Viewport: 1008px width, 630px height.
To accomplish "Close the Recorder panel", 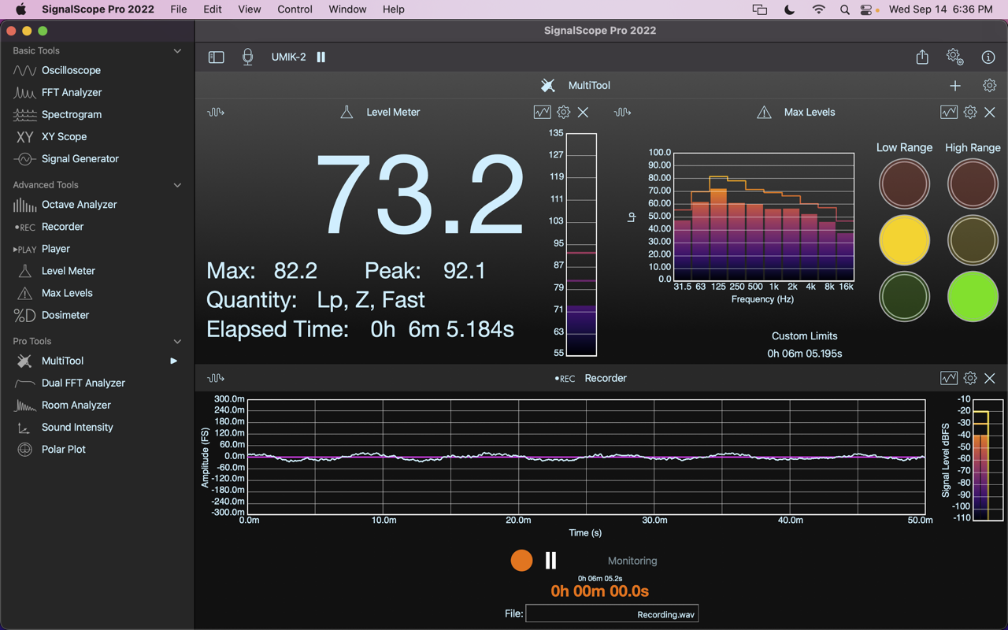I will pos(990,378).
